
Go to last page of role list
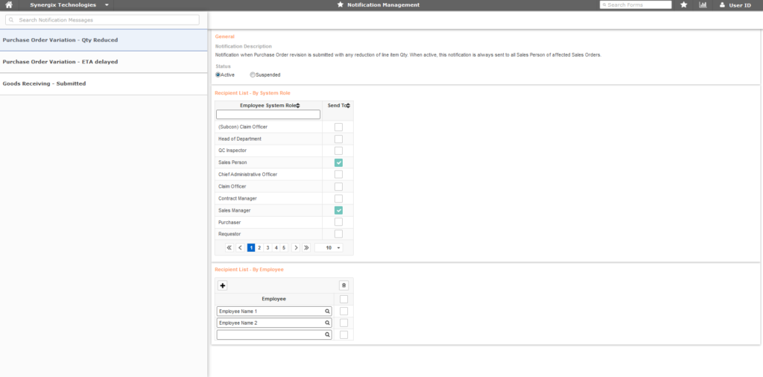[306, 247]
